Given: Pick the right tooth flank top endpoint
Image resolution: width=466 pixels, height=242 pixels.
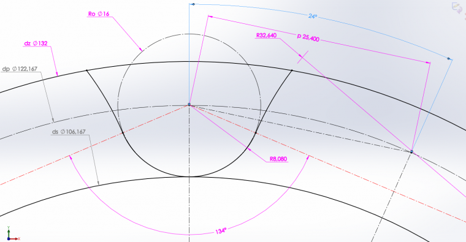Looking at the screenshot, I should click(x=291, y=70).
